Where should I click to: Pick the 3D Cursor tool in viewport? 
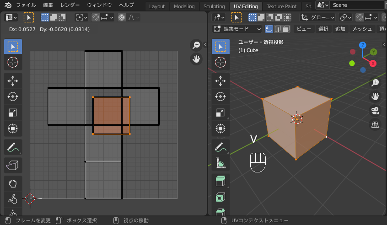click(220, 62)
